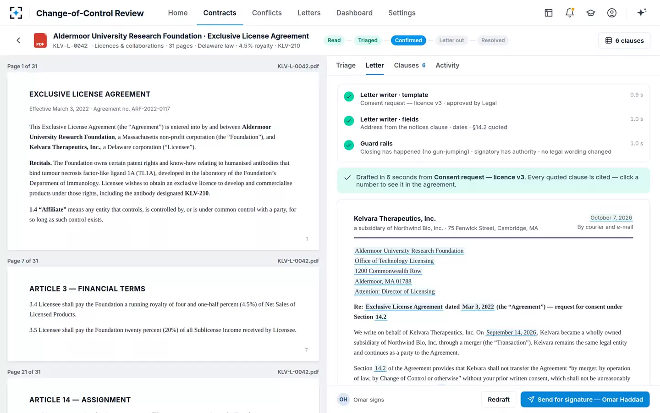Open the Home navigation tab
This screenshot has width=660, height=413.
[178, 13]
